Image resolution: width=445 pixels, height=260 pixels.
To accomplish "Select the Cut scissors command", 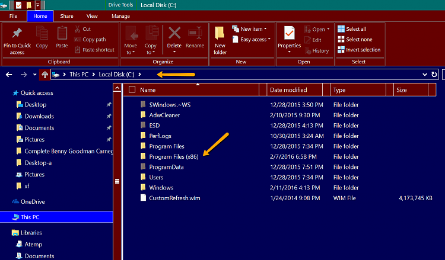I will (82, 29).
